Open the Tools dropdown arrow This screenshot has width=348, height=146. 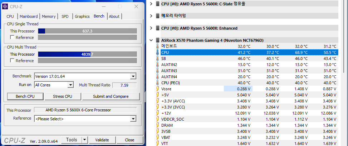pyautogui.click(x=84, y=140)
